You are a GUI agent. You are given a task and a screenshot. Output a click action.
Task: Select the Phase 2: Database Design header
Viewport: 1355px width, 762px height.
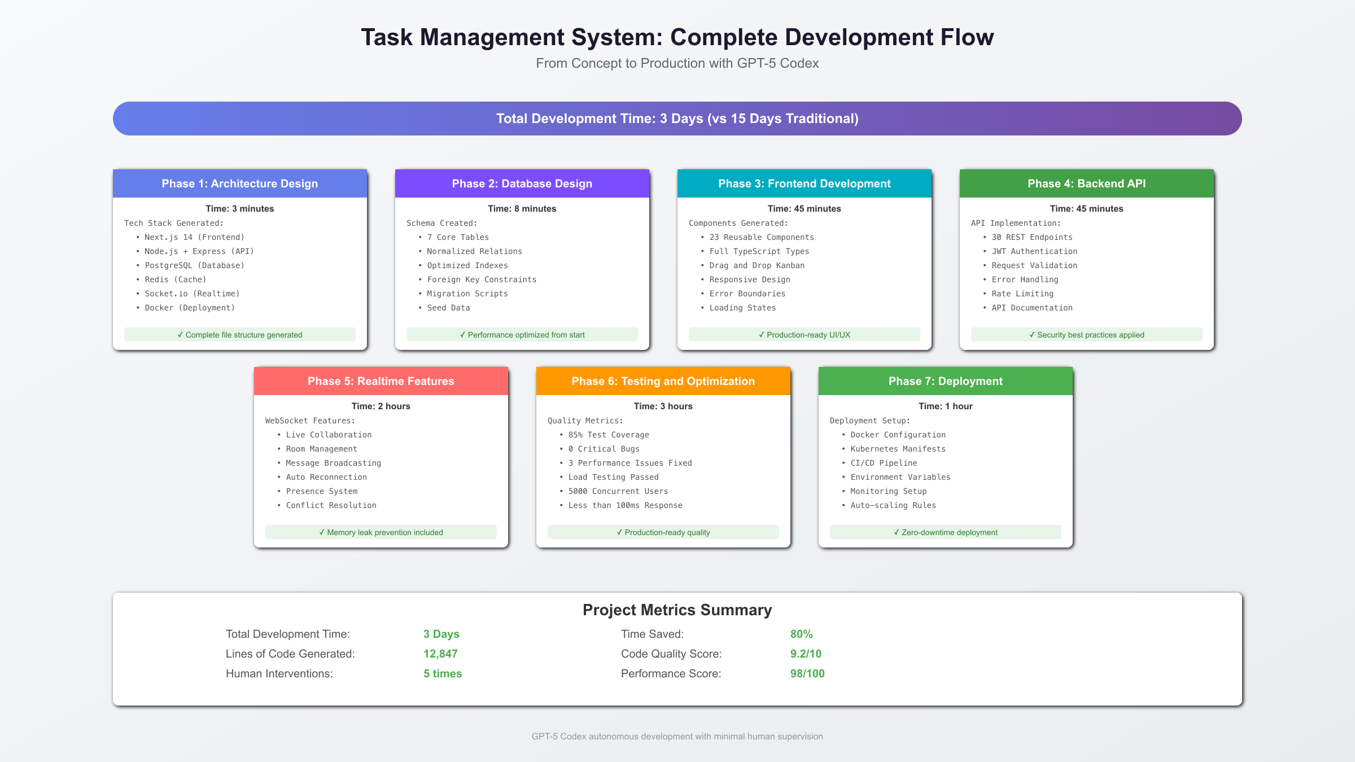pos(522,183)
